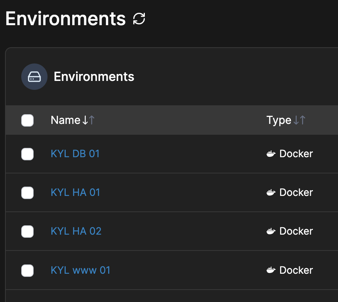Check the checkbox next to KYL www 01

click(x=27, y=271)
